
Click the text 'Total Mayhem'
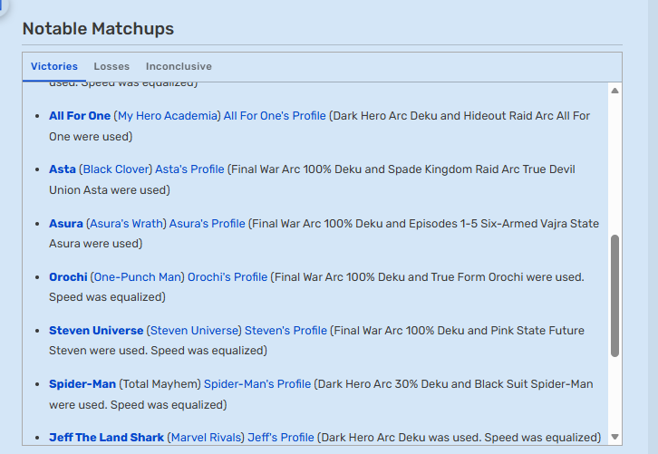(160, 384)
